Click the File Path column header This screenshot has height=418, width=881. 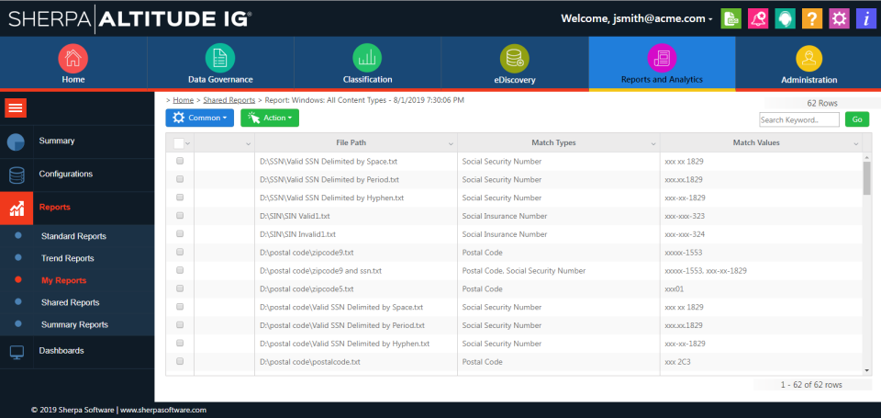[351, 143]
